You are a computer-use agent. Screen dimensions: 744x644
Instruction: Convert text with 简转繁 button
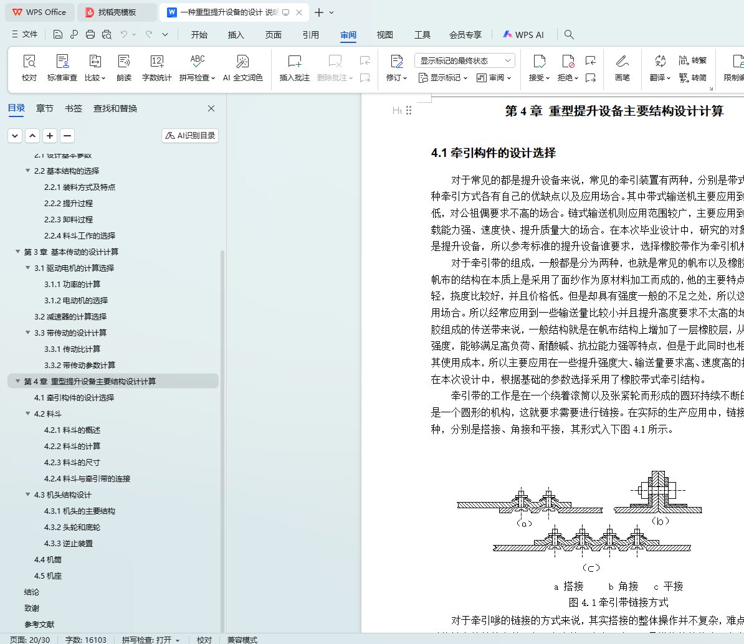693,60
